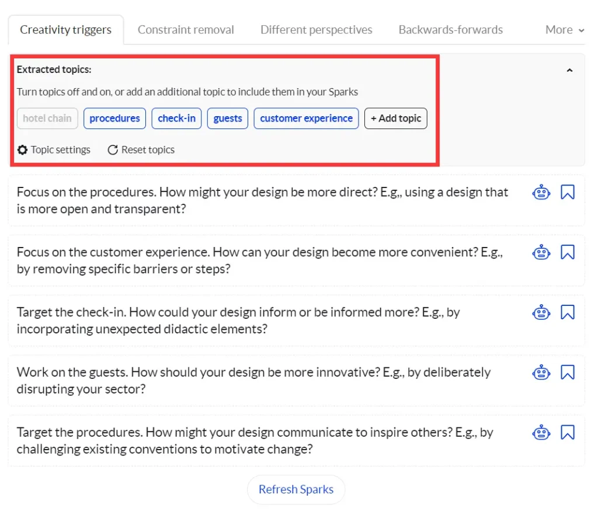Click robot icon on check-in spark
Screen dimensions: 598x522
541,312
